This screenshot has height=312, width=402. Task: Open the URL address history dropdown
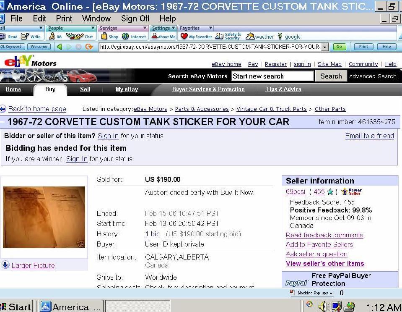pyautogui.click(x=325, y=47)
